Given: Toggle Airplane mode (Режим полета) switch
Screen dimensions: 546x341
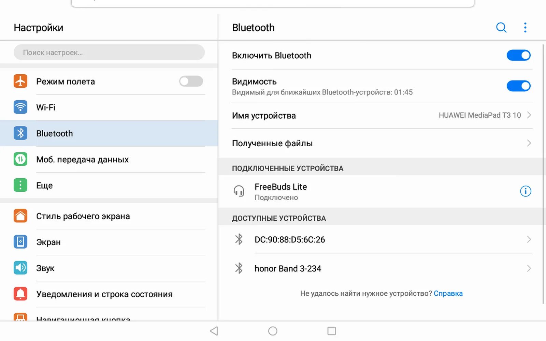Looking at the screenshot, I should click(191, 81).
